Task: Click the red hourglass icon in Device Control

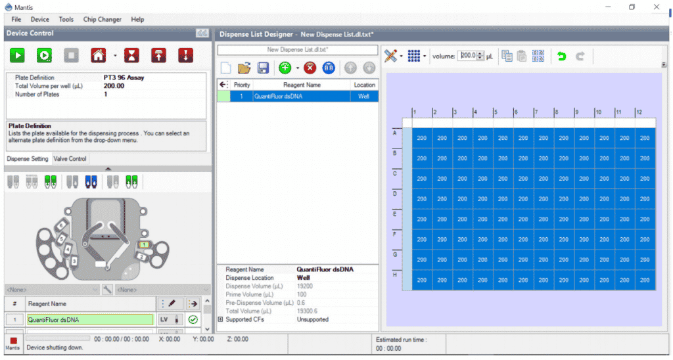Action: coord(133,56)
